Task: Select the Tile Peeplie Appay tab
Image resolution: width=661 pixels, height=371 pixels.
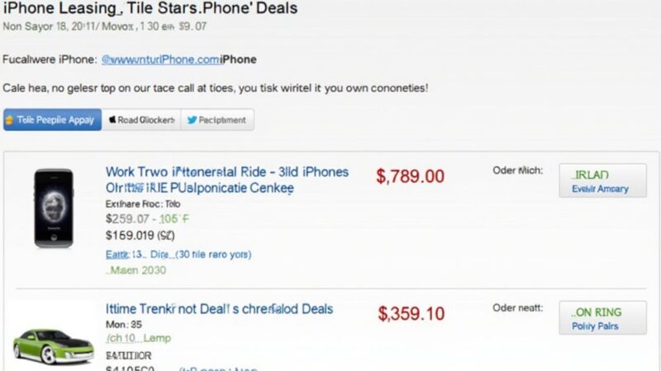Action: 52,120
